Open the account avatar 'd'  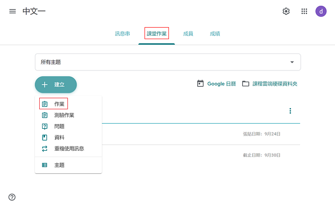coord(321,11)
